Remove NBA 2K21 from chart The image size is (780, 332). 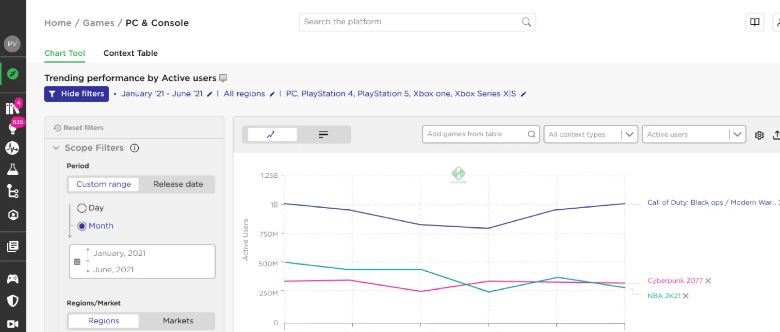click(x=685, y=296)
